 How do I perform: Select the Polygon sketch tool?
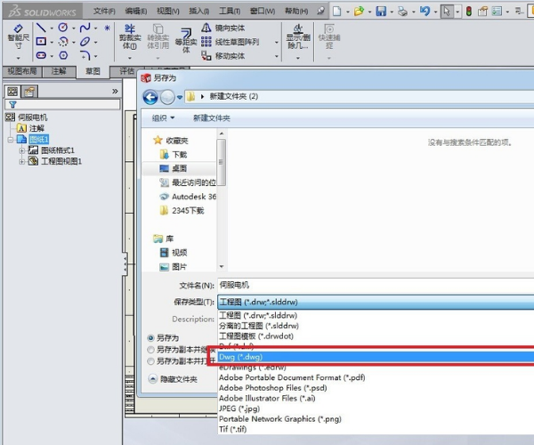click(63, 55)
